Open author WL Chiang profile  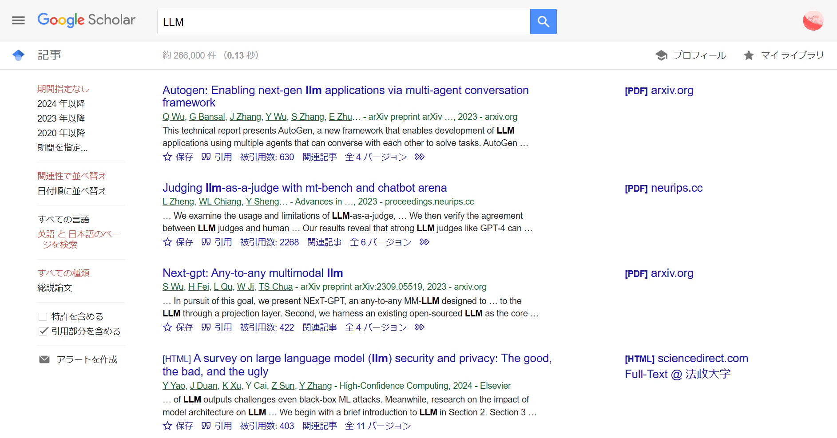click(220, 201)
